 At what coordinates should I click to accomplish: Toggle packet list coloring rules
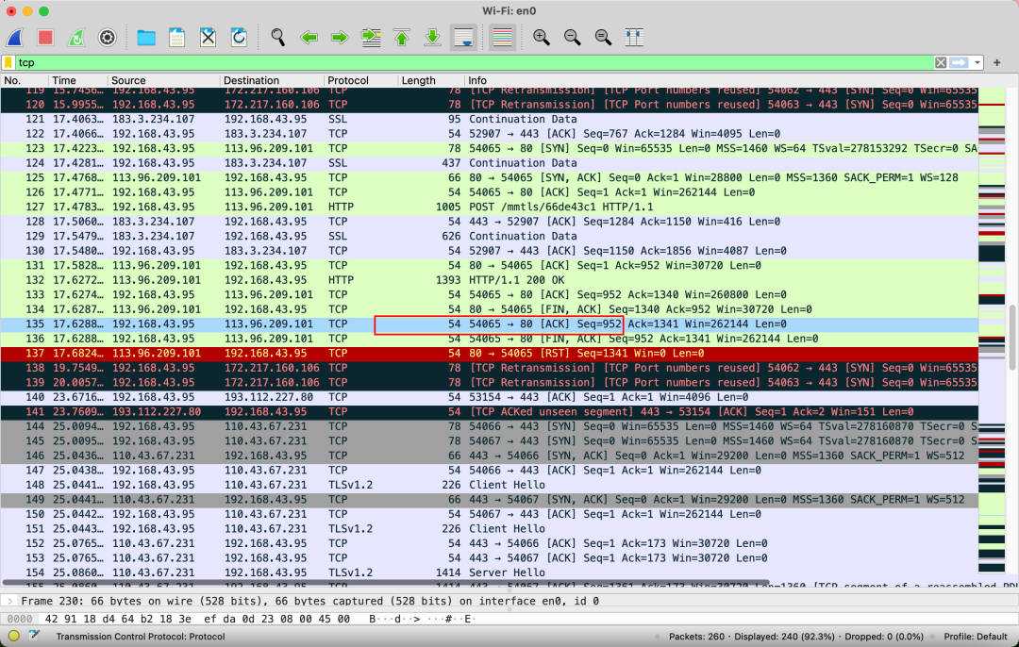pyautogui.click(x=502, y=38)
